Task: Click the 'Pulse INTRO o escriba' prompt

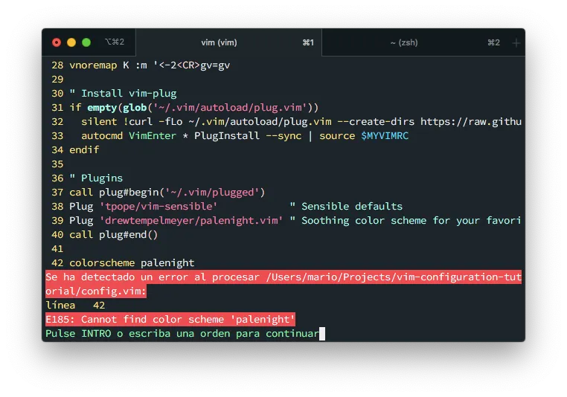Action: point(182,333)
